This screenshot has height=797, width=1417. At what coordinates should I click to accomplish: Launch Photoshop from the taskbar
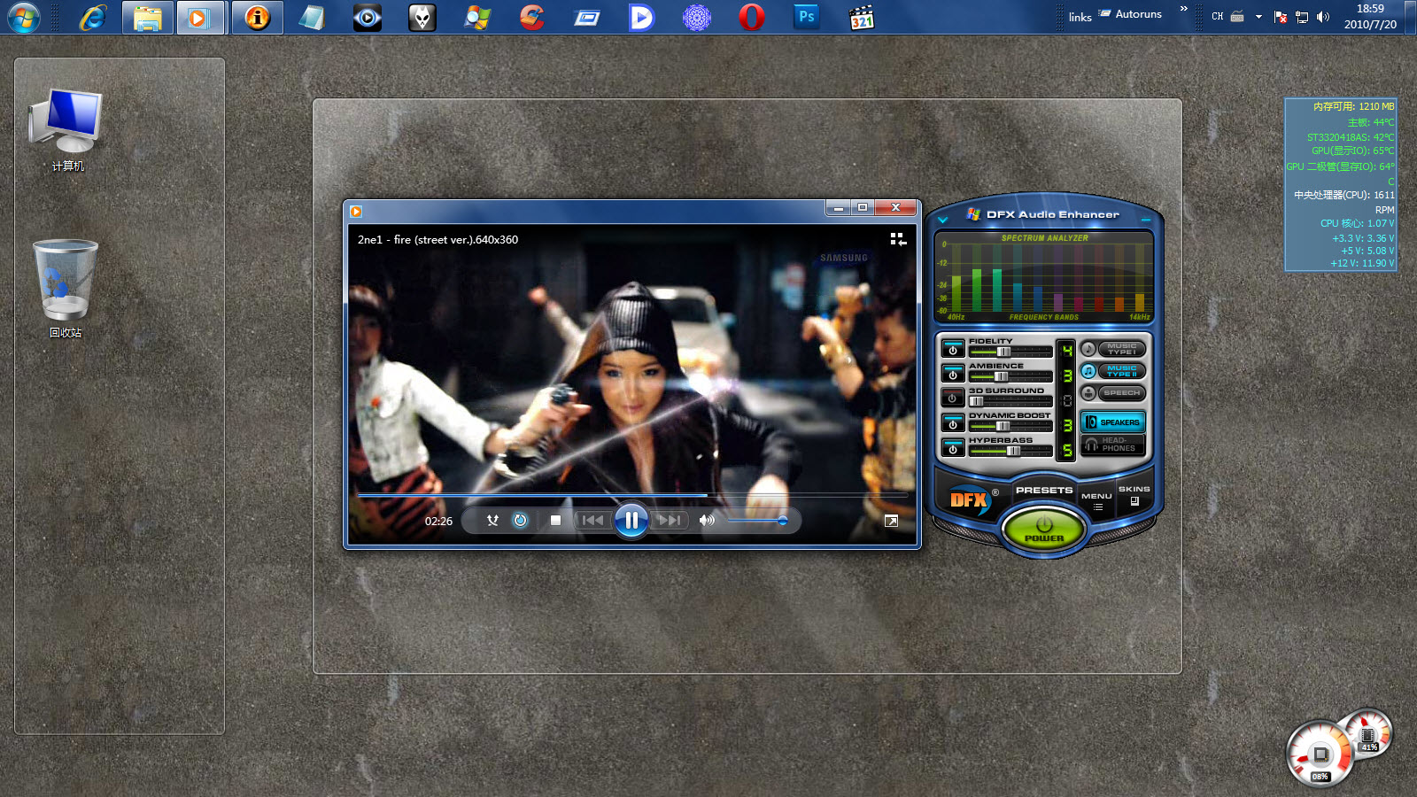coord(807,16)
